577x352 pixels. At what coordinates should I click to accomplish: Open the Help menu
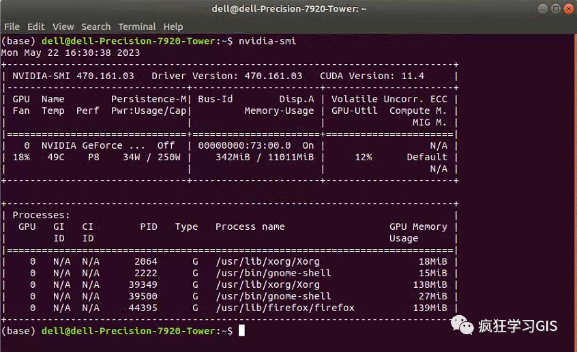click(173, 27)
